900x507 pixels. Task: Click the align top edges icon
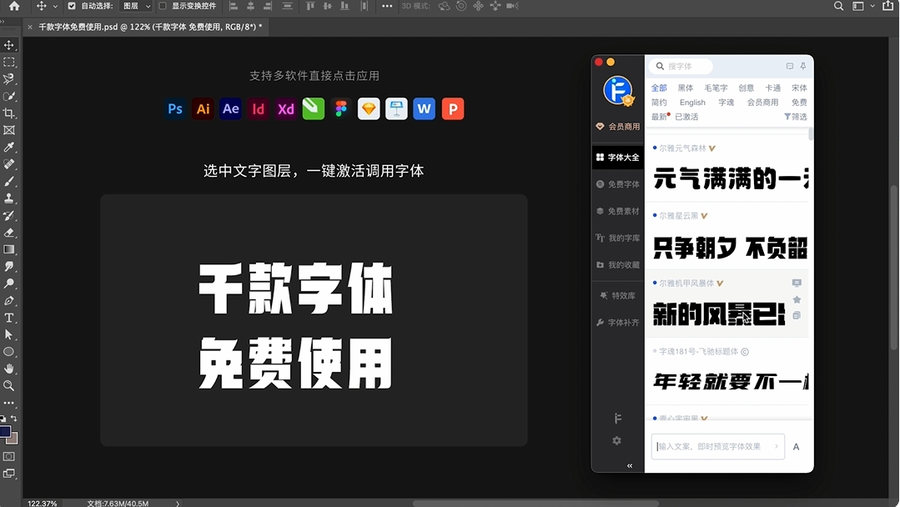tap(310, 7)
